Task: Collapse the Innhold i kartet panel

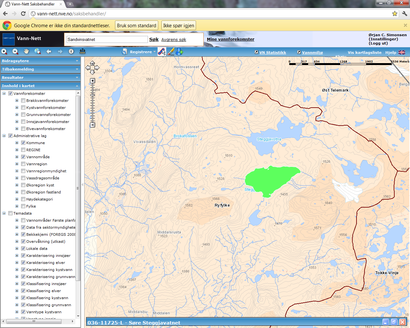Action: click(40, 86)
